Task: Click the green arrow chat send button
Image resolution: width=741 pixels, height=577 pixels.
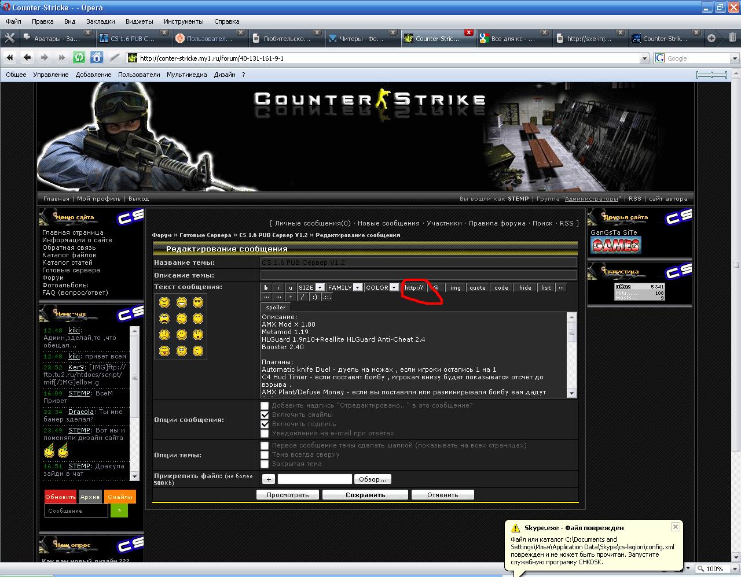Action: [x=119, y=511]
